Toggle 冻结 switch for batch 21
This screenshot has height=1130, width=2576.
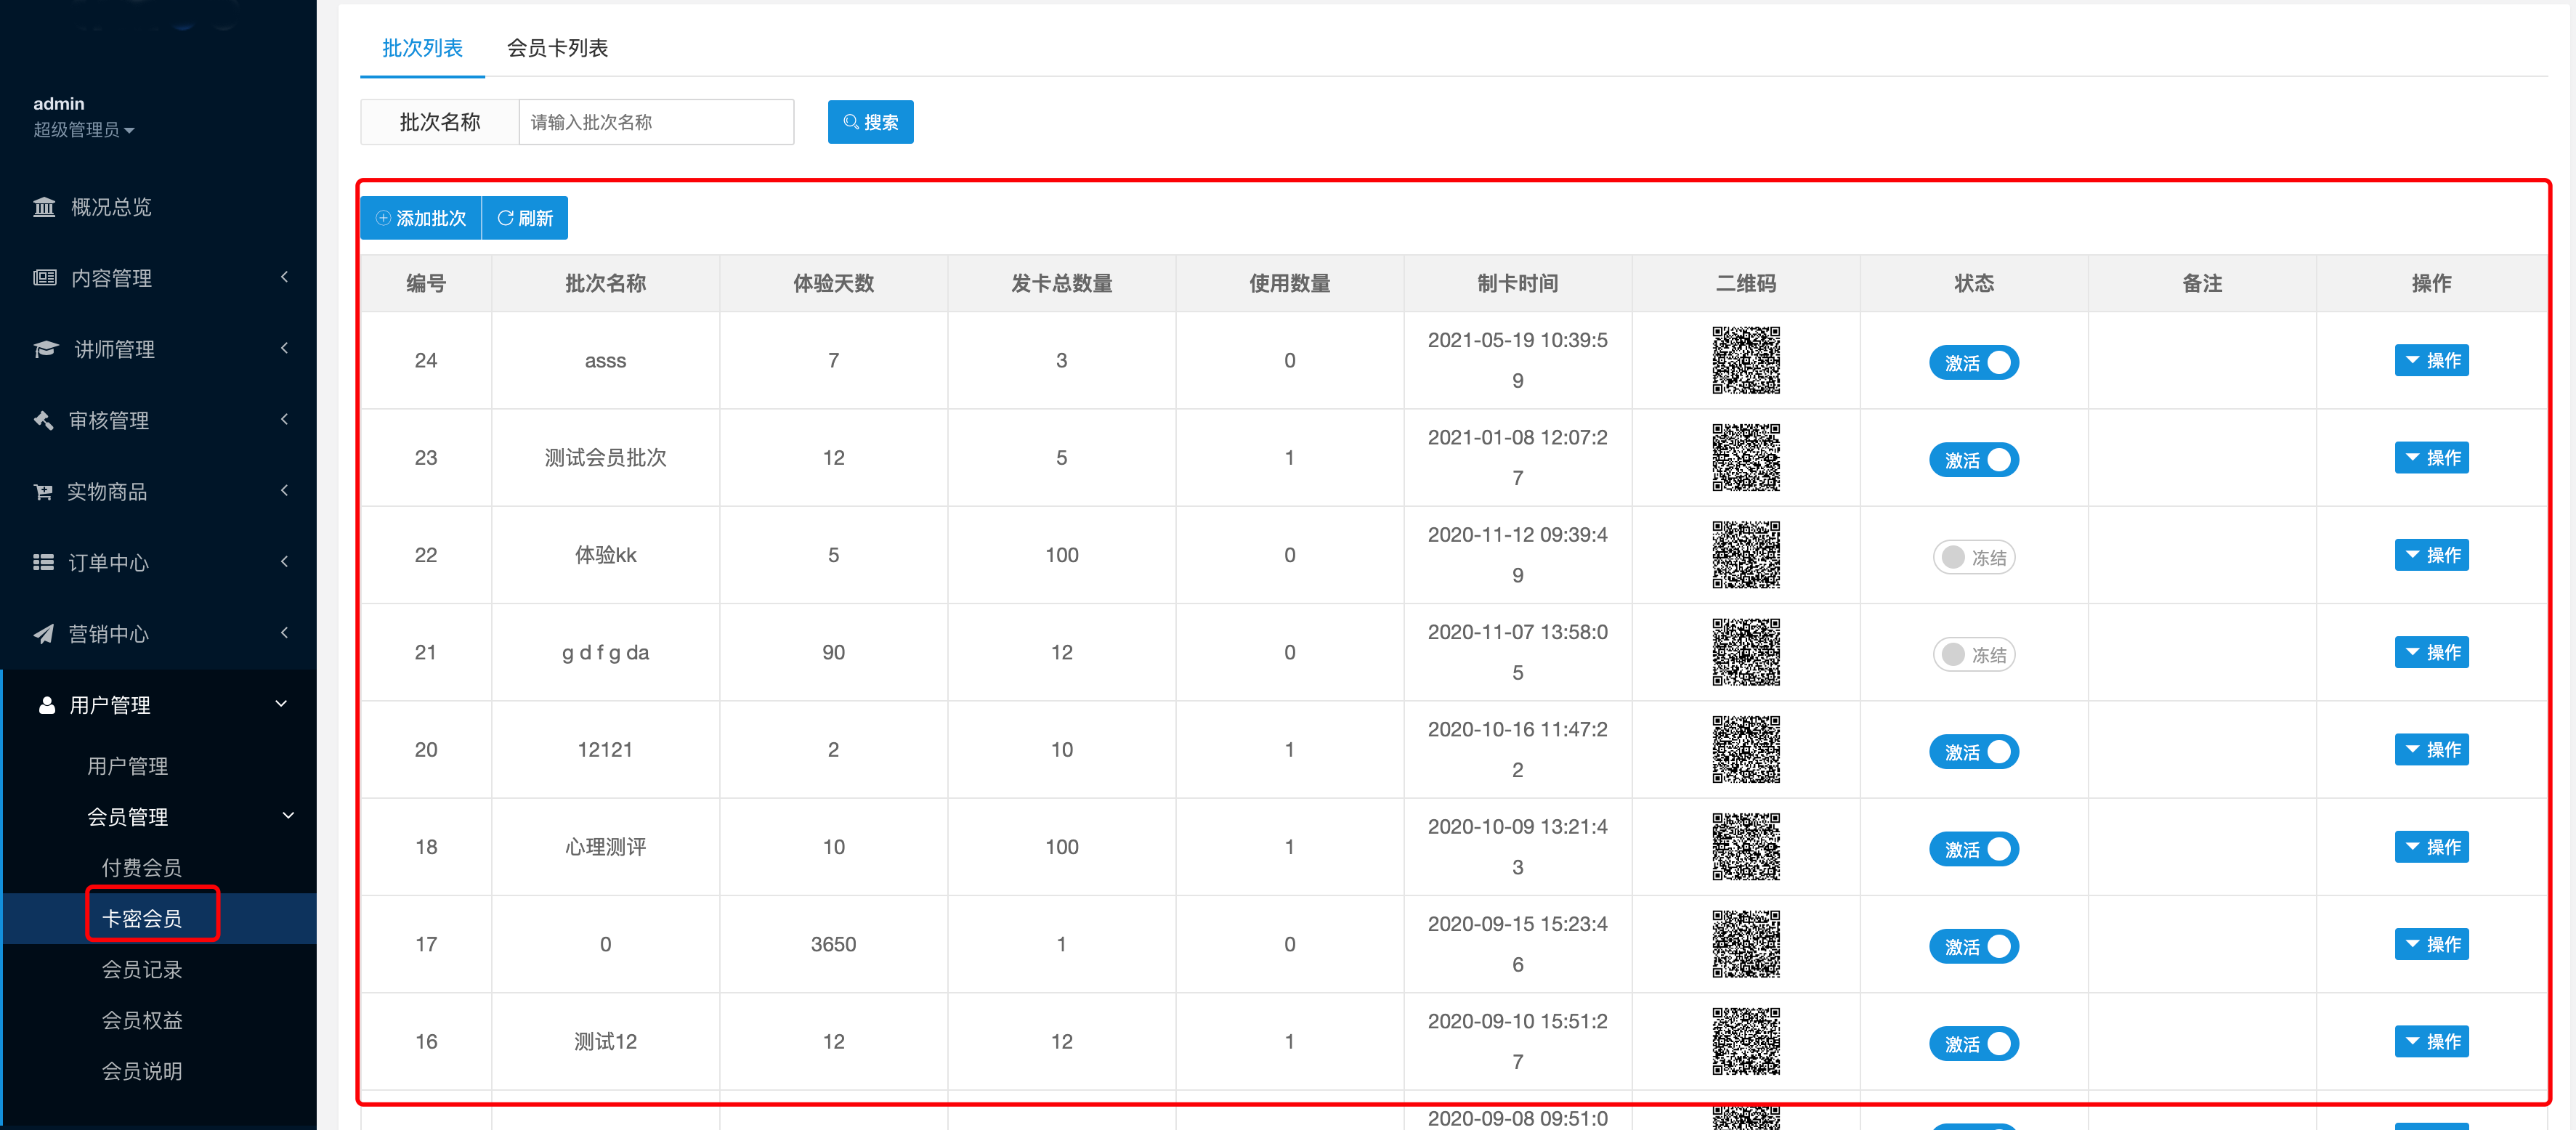point(1974,654)
